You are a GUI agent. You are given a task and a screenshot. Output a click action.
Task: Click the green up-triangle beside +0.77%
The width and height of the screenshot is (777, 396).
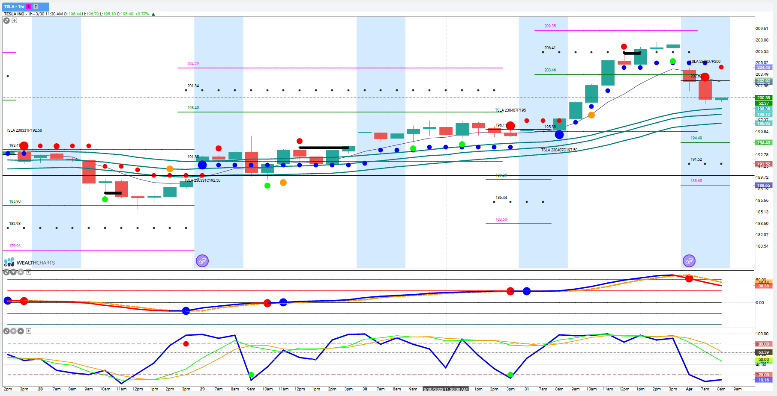pos(153,14)
